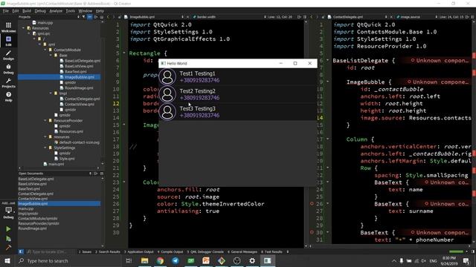Split the left editor pane
The width and height of the screenshot is (476, 267).
pos(299,17)
